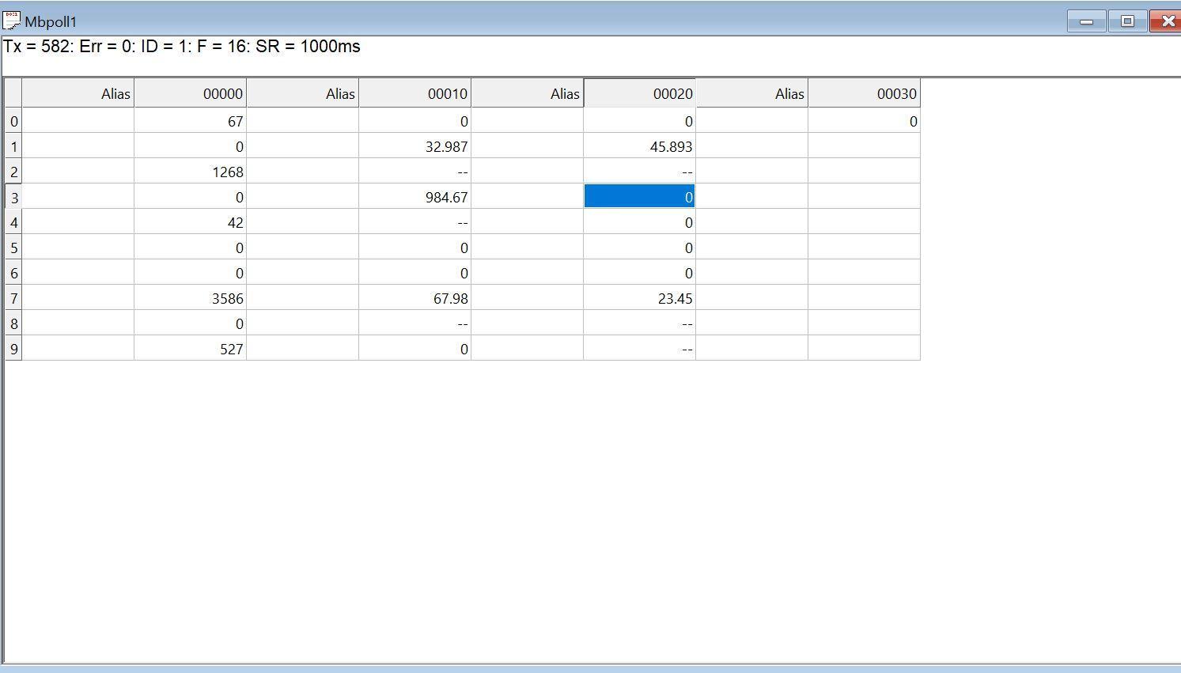Select row header 1
Screen dimensions: 1181x673
coord(13,146)
